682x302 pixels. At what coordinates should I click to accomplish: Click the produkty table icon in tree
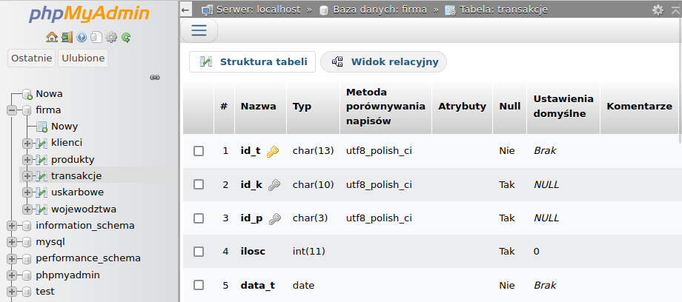tap(42, 159)
